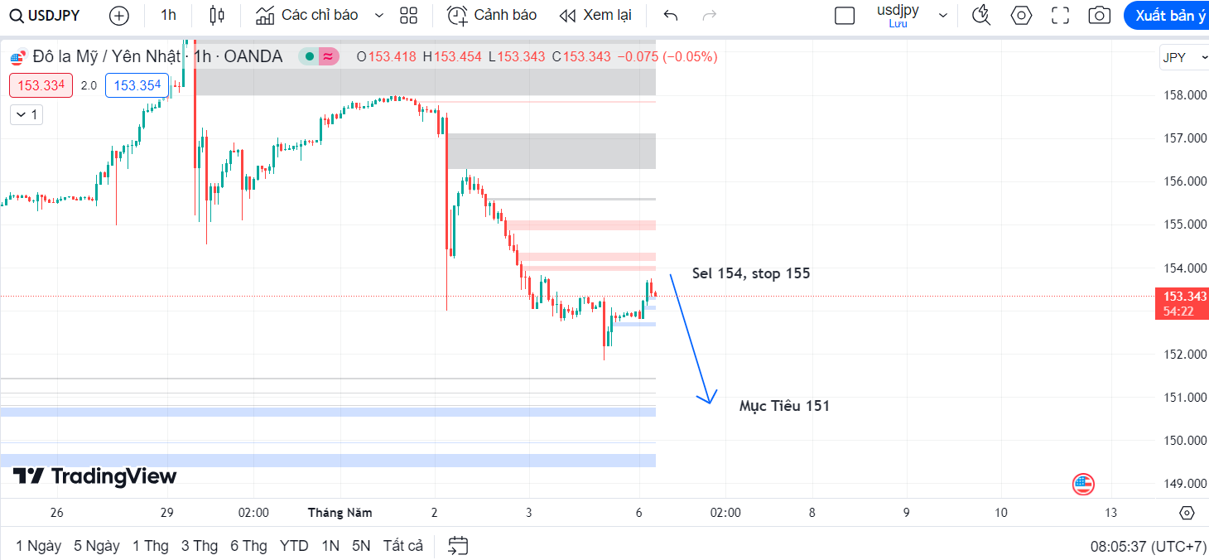Click the Xuất bản ý publish button
The height and width of the screenshot is (560, 1209).
pyautogui.click(x=1168, y=15)
